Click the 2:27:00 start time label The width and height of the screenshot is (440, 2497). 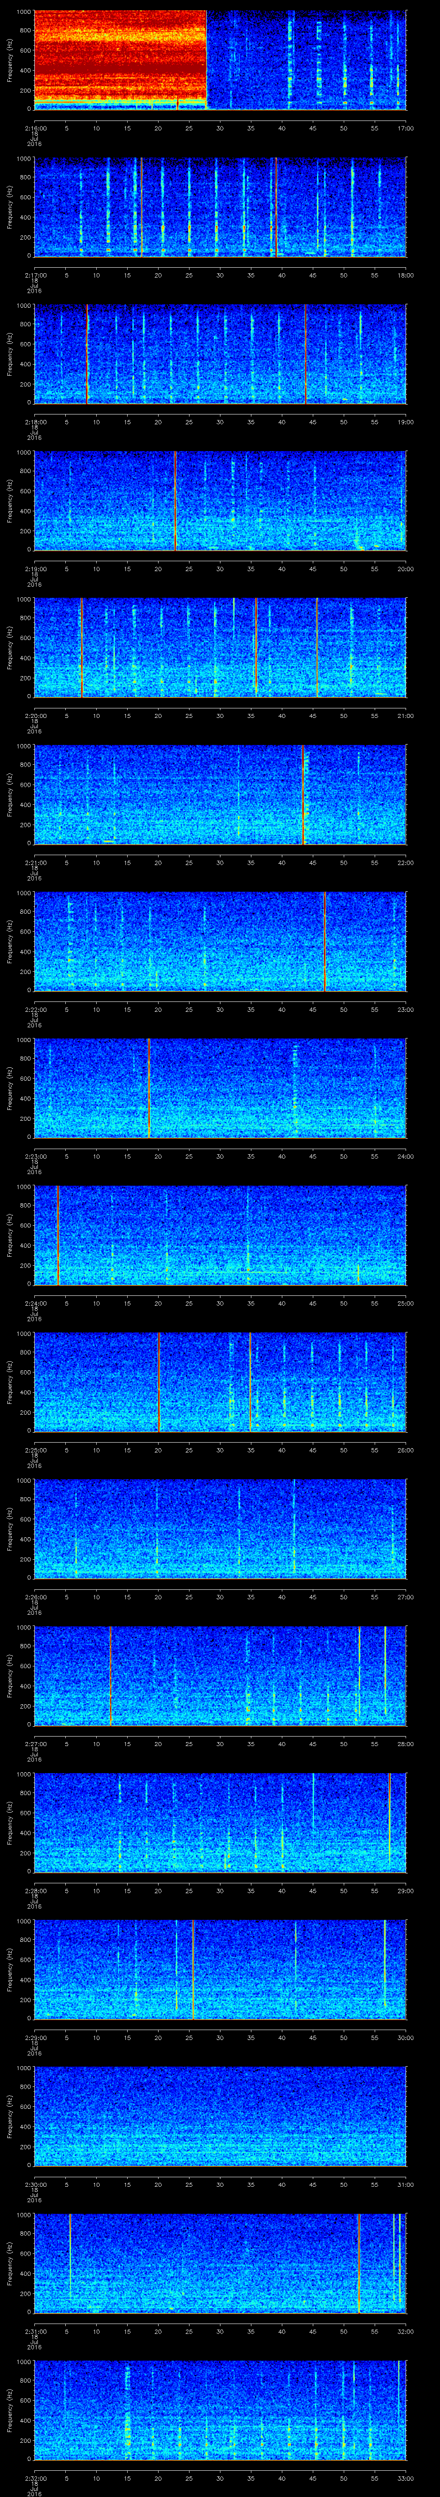pyautogui.click(x=35, y=1744)
